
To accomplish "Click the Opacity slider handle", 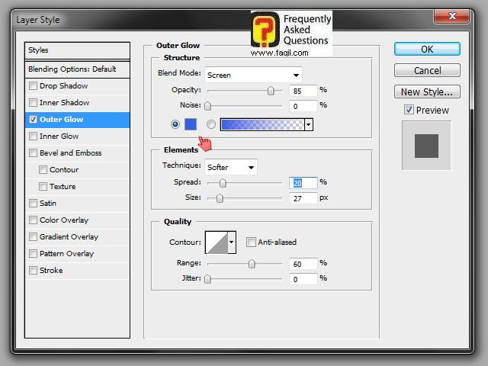I will click(271, 90).
